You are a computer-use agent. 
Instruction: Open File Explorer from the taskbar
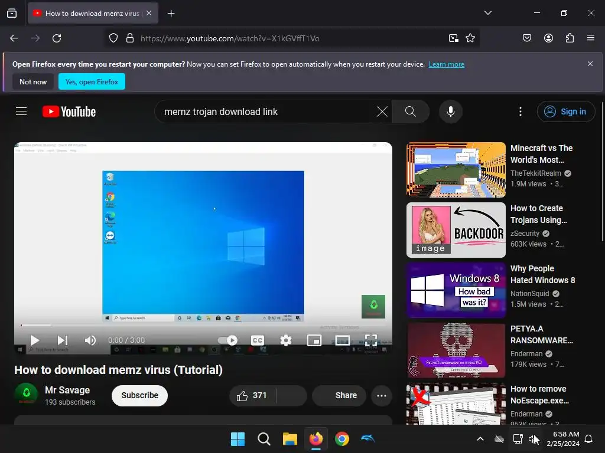pyautogui.click(x=290, y=439)
